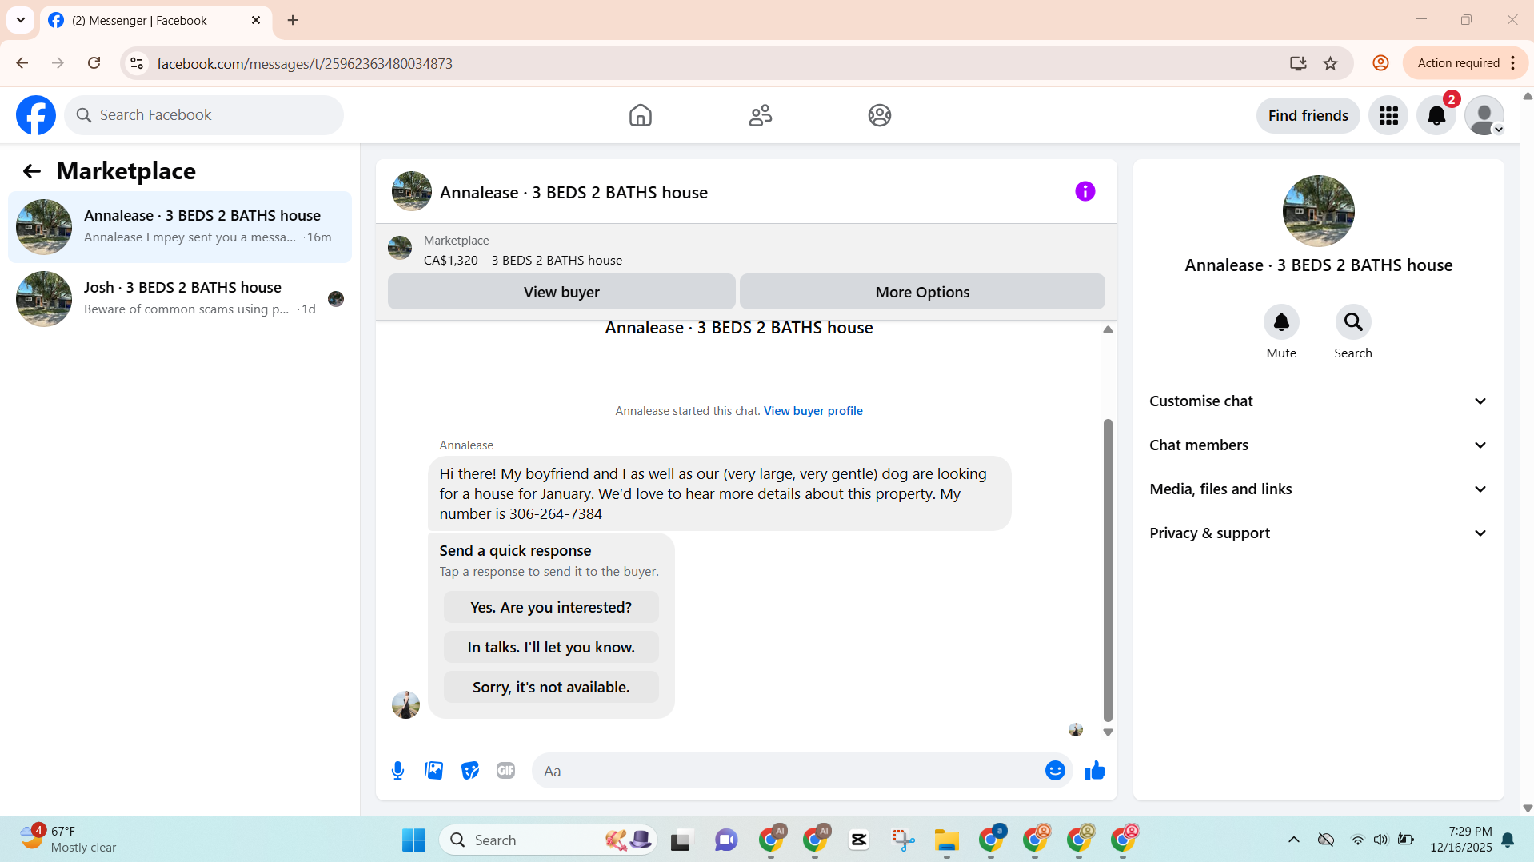1534x862 pixels.
Task: Open the Josh conversation in the list
Action: tap(180, 299)
